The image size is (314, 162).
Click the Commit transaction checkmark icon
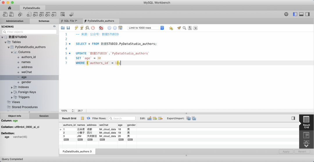coord(109,28)
